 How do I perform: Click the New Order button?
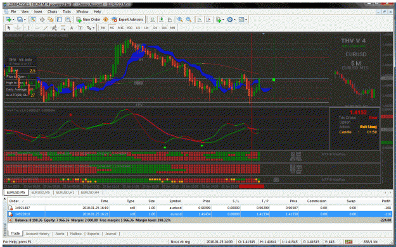tap(88, 20)
